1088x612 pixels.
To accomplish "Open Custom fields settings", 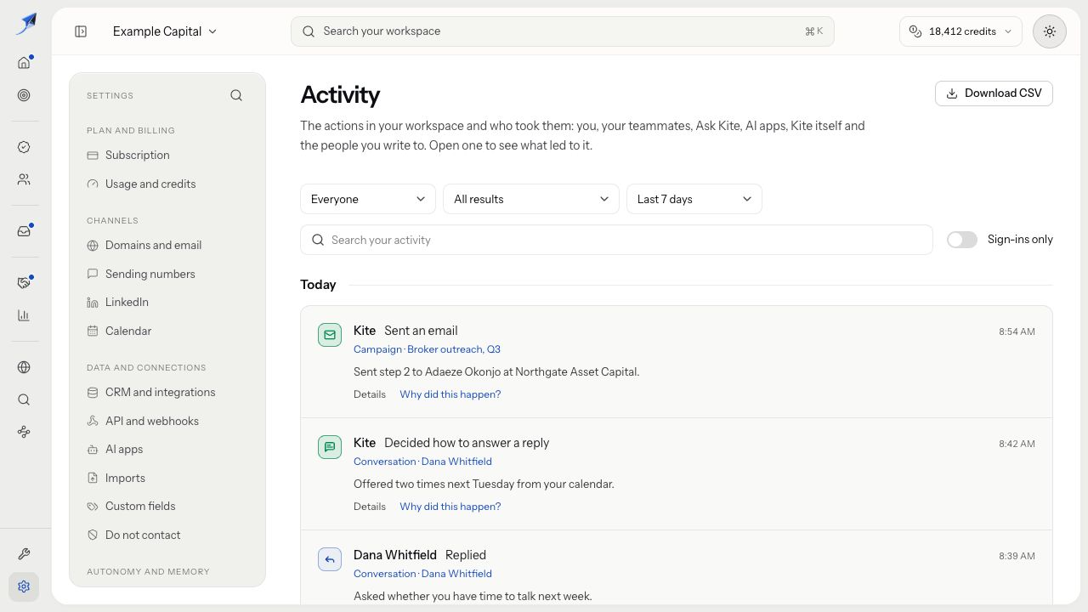I will [167, 507].
